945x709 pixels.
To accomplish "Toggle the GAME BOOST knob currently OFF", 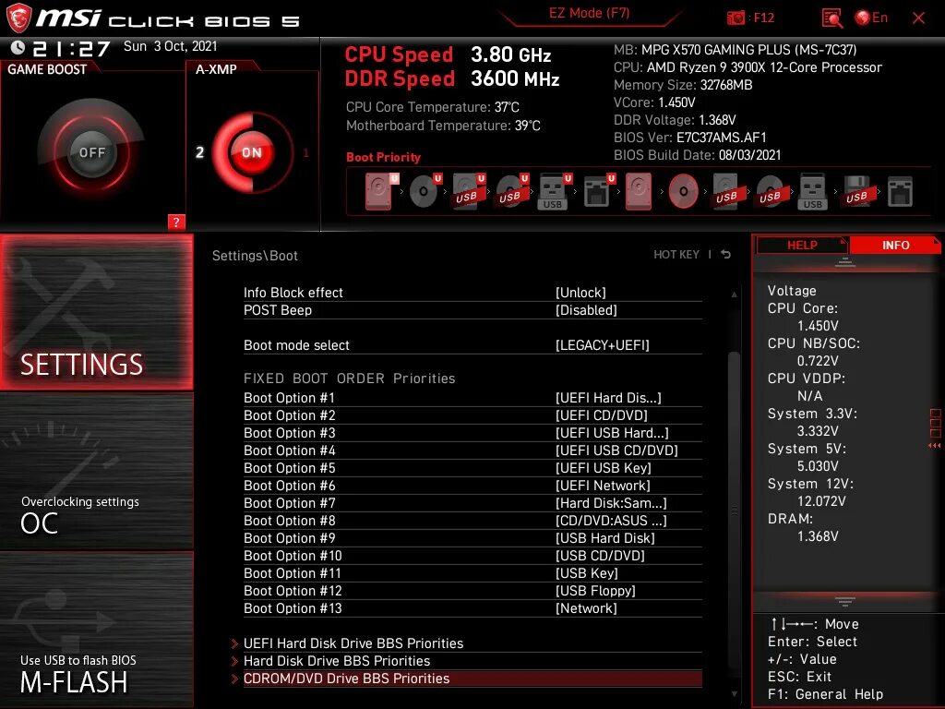I will tap(91, 152).
